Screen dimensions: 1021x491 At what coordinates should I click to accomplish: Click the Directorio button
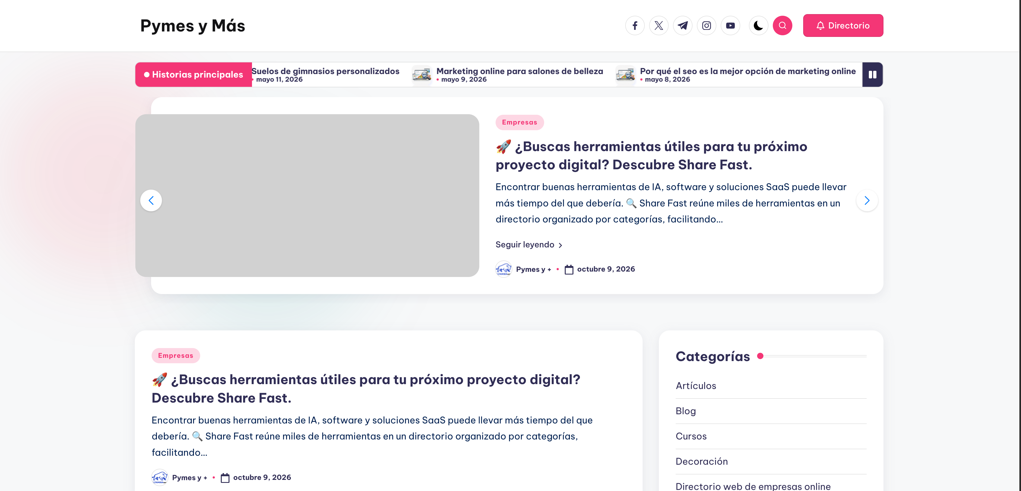click(x=843, y=26)
